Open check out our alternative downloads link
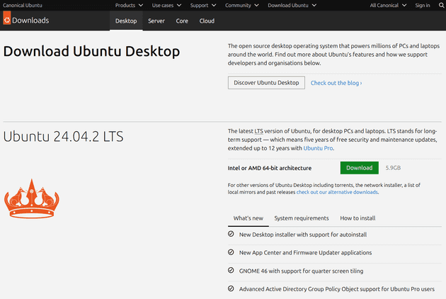 (x=337, y=192)
